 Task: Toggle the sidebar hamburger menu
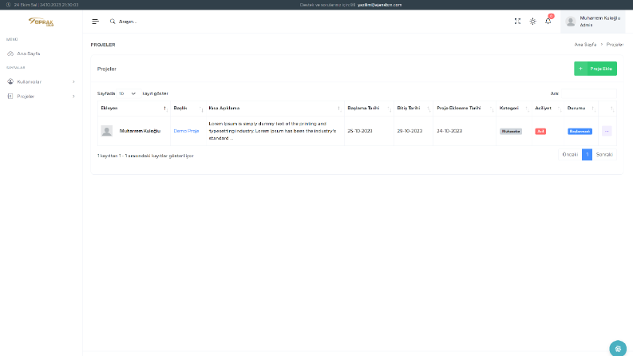coord(95,22)
